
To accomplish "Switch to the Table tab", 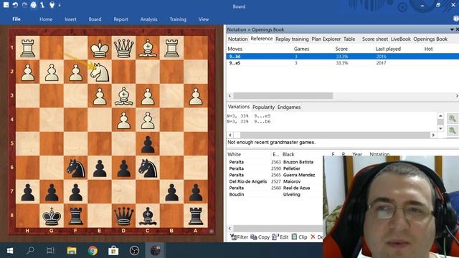I will pyautogui.click(x=349, y=39).
